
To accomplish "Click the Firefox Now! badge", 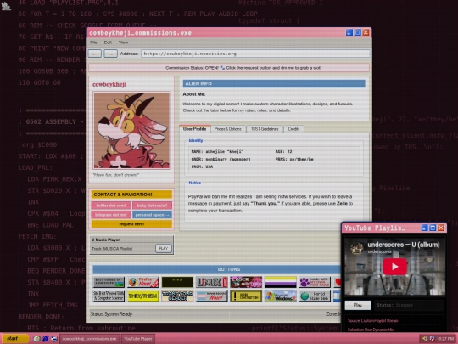I will [x=142, y=282].
